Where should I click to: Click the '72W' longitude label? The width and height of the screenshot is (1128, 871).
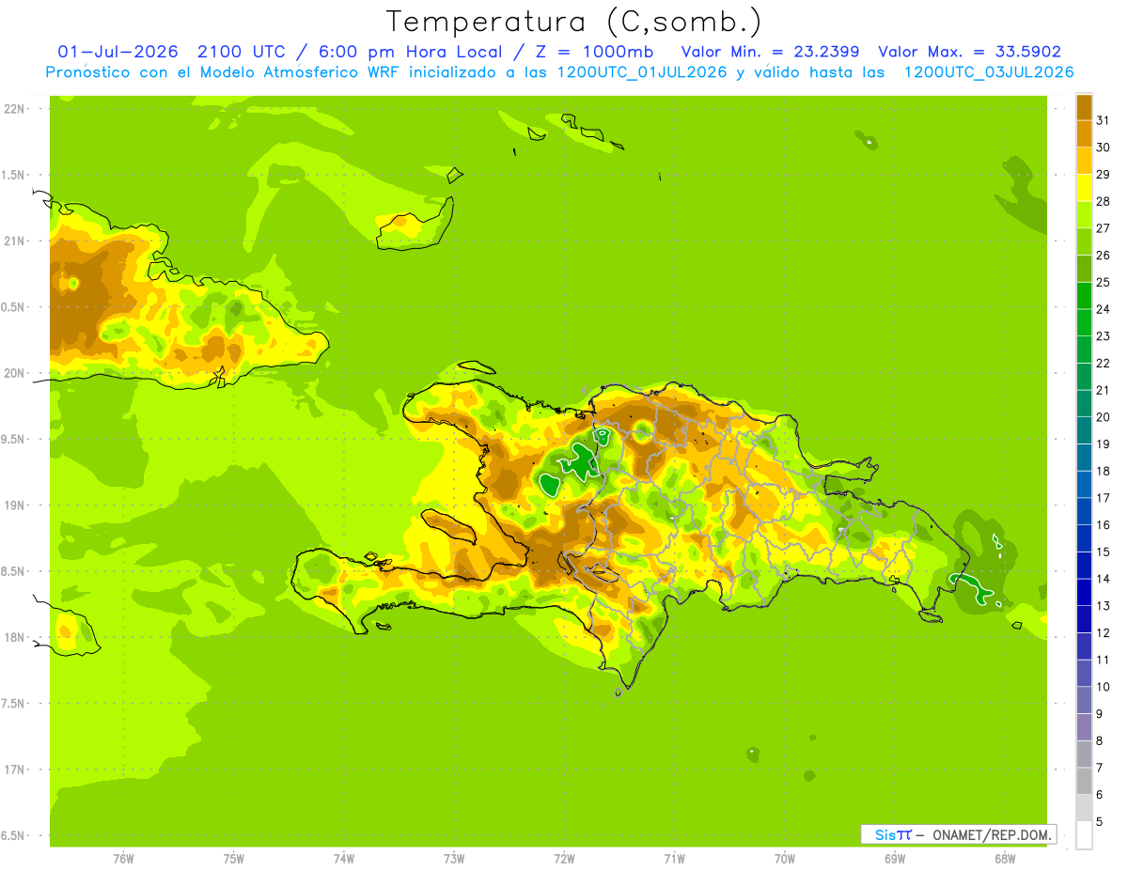click(x=564, y=859)
